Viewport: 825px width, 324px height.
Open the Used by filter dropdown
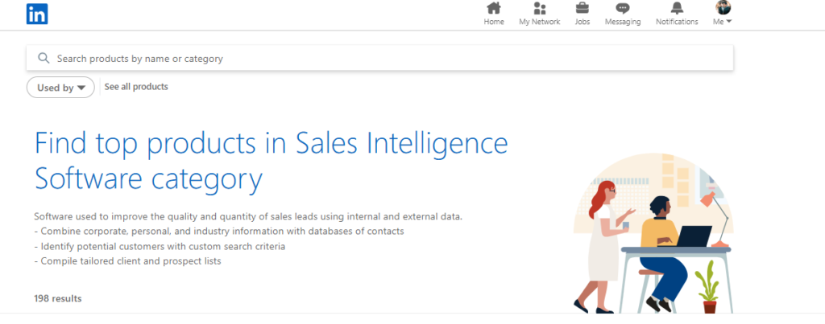60,88
